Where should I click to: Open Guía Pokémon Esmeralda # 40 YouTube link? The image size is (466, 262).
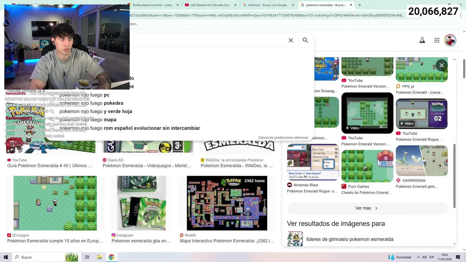coord(50,166)
